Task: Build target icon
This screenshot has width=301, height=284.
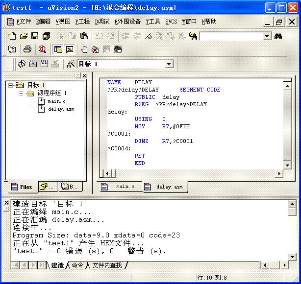Action: click(33, 64)
